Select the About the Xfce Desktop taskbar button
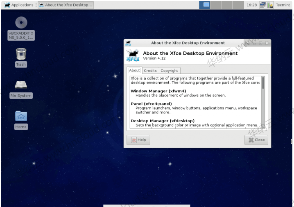The width and height of the screenshot is (294, 207). (x=66, y=5)
